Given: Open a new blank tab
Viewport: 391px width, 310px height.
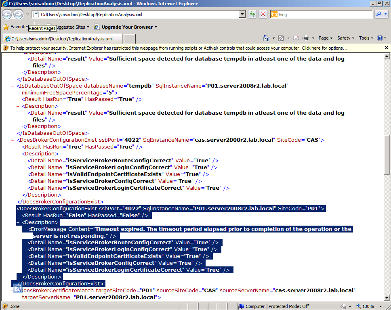Looking at the screenshot, I should (130, 39).
